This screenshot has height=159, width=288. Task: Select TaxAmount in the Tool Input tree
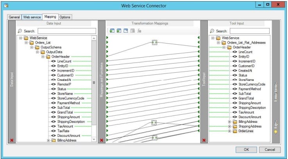click(x=246, y=112)
